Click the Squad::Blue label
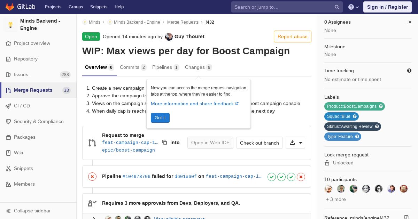Screen dimensions: 418x219 [x=341, y=116]
